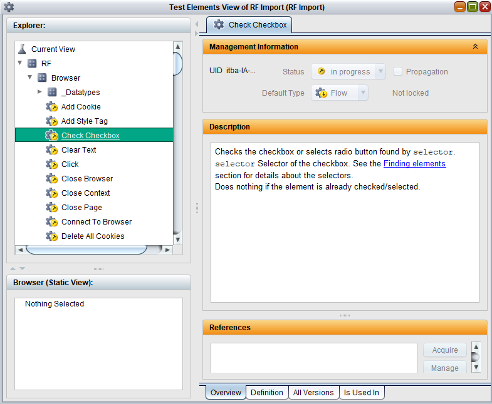This screenshot has width=492, height=404.
Task: Click the Explorer scroll down arrow
Action: pyautogui.click(x=177, y=240)
